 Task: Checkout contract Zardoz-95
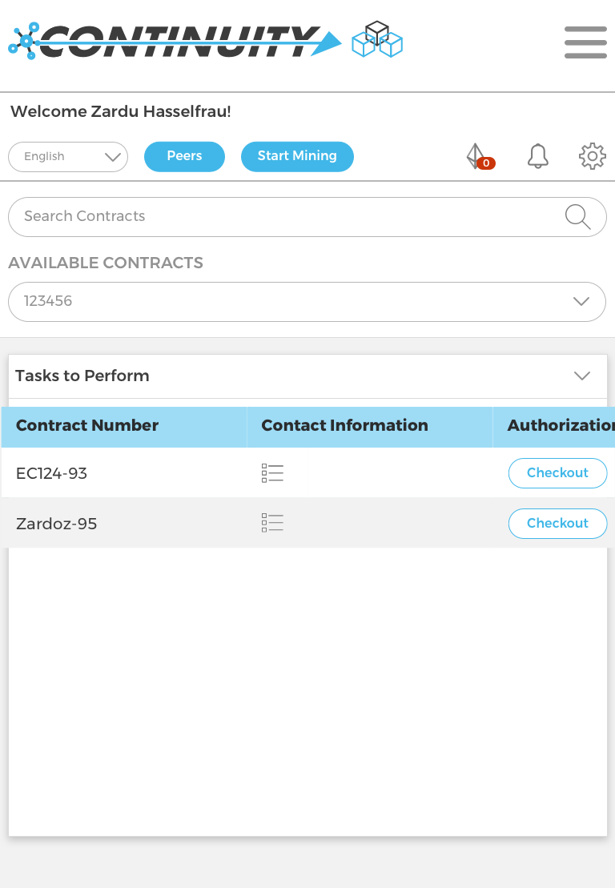pos(558,524)
